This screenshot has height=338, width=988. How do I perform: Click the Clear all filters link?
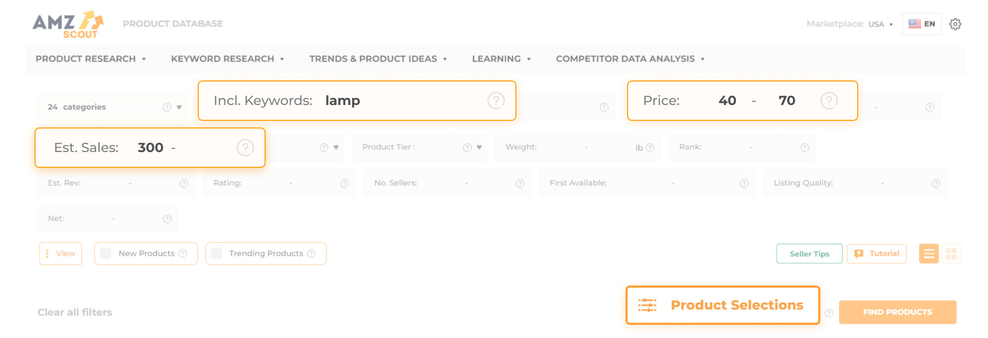74,312
